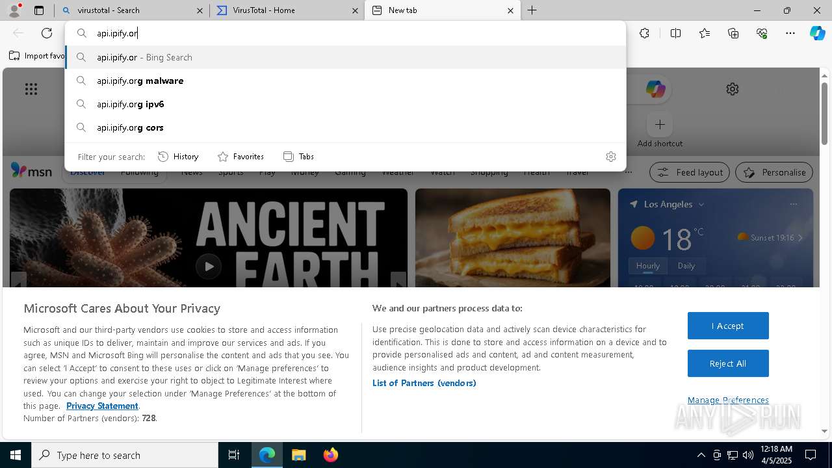Select suggestion api.ipify.or - Bing Search
The height and width of the screenshot is (468, 832).
[345, 57]
